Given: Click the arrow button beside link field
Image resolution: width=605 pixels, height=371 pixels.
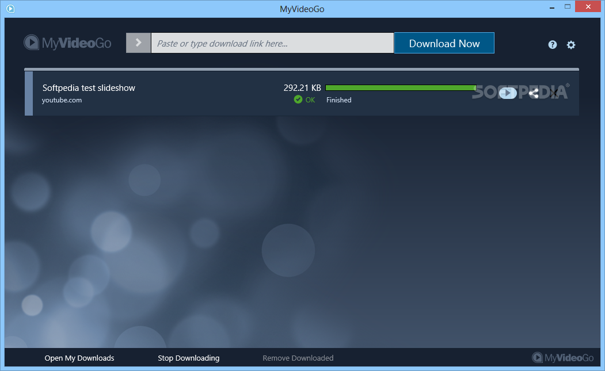Looking at the screenshot, I should click(138, 43).
